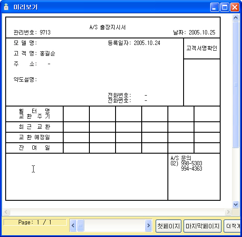
Task: Click the A/S 출장지시서 document title
Action: tap(108, 27)
